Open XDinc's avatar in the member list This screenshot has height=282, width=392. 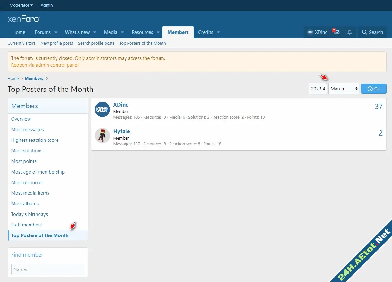coord(102,110)
